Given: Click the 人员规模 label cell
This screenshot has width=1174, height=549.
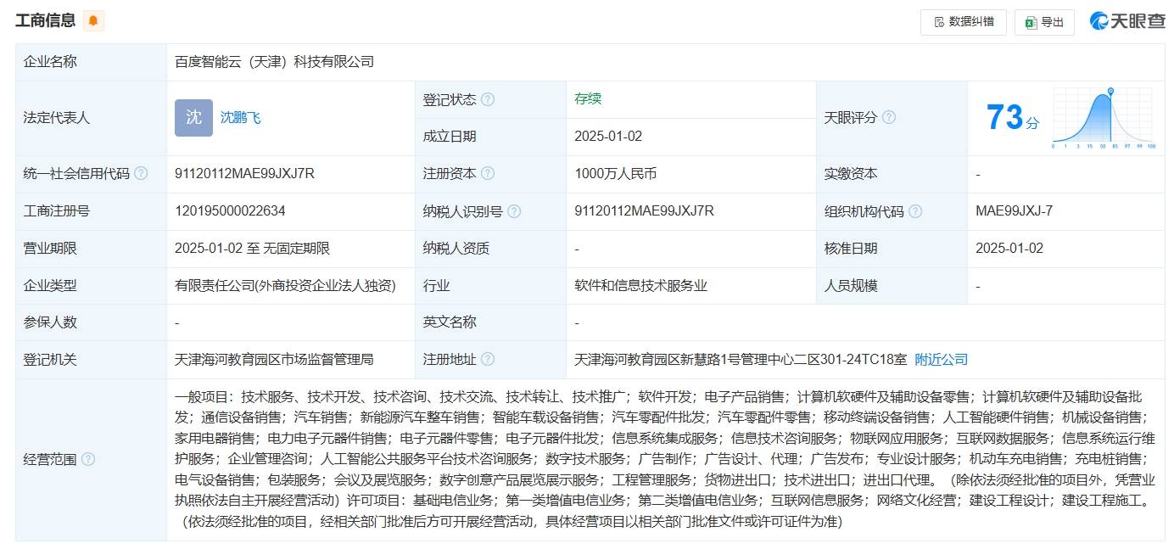Looking at the screenshot, I should pos(892,286).
